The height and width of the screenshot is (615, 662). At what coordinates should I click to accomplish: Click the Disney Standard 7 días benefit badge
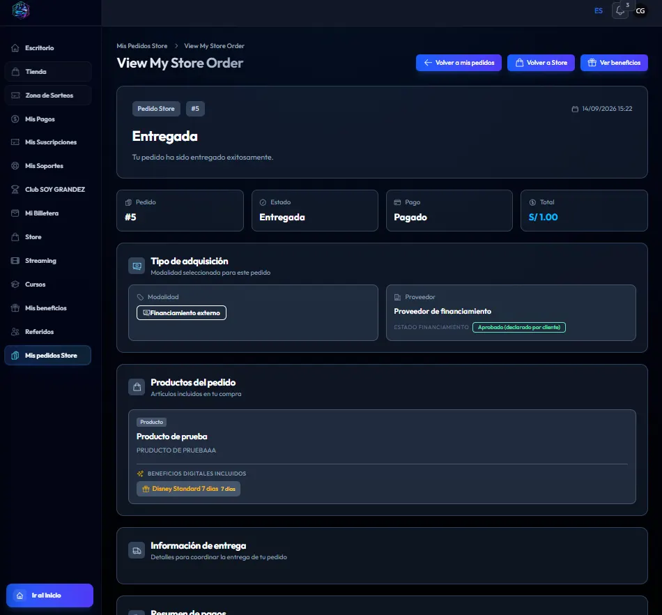pos(188,489)
